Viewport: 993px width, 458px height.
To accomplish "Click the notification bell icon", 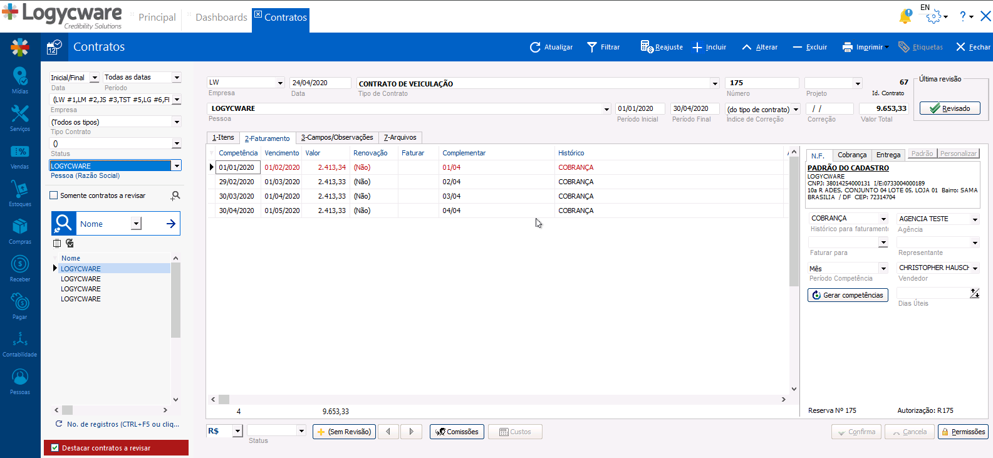I will click(905, 17).
